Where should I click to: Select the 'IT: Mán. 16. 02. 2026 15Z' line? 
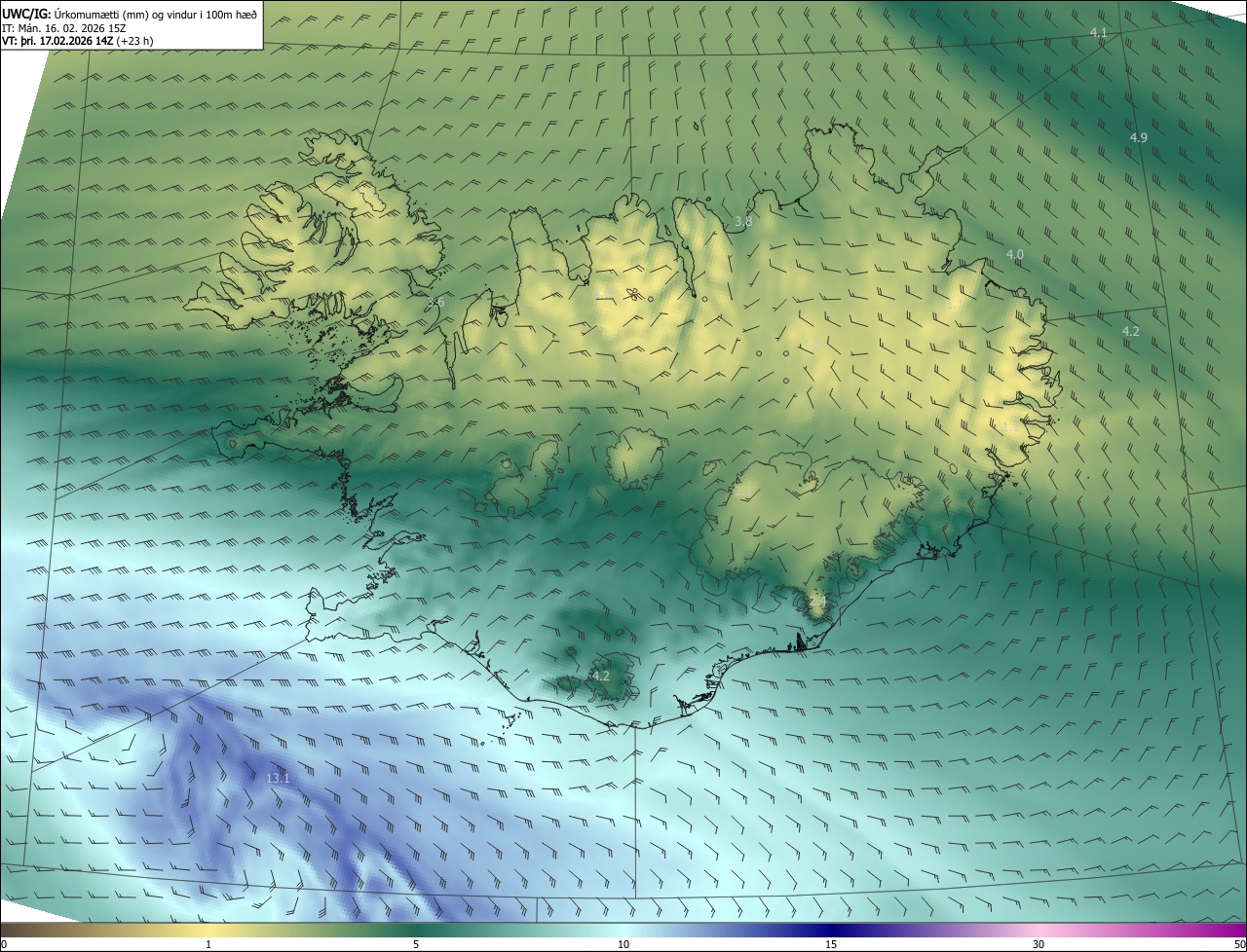pos(64,27)
